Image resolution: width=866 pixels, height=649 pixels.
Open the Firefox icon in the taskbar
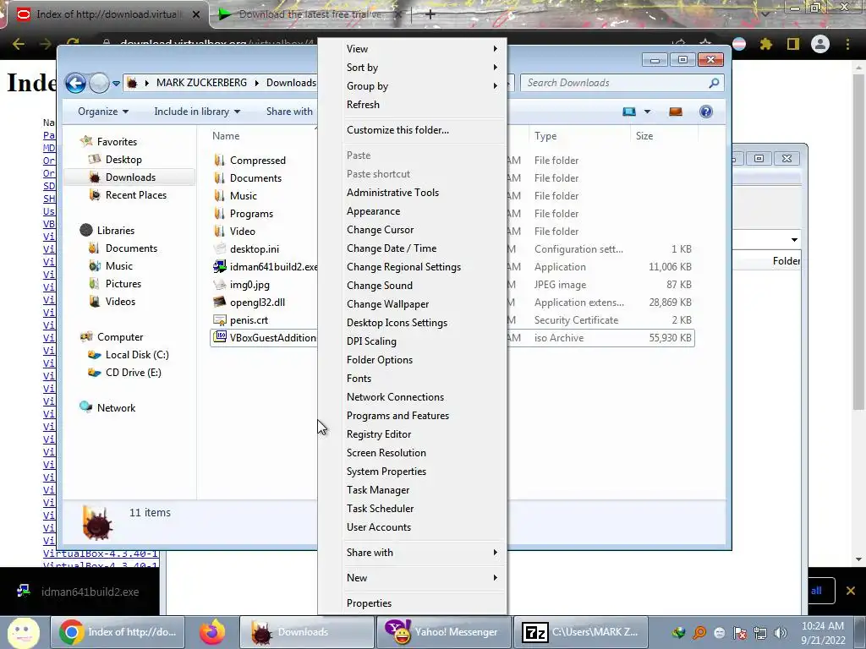[x=212, y=632]
